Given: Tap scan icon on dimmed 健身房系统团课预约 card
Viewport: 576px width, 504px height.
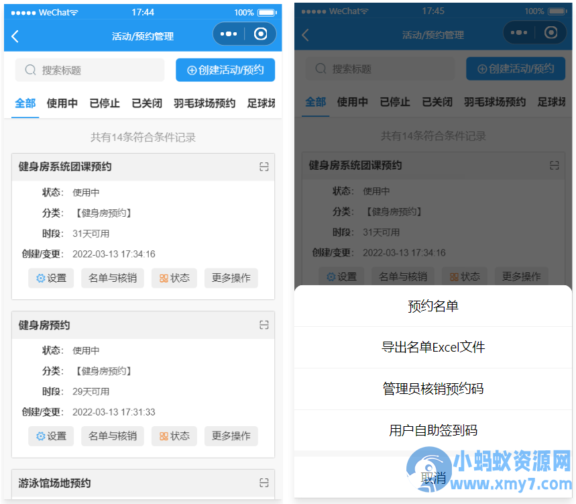Looking at the screenshot, I should pos(554,165).
